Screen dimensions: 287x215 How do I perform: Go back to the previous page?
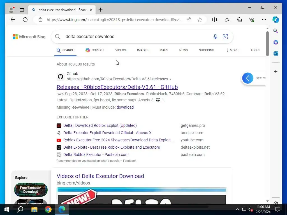point(13,20)
